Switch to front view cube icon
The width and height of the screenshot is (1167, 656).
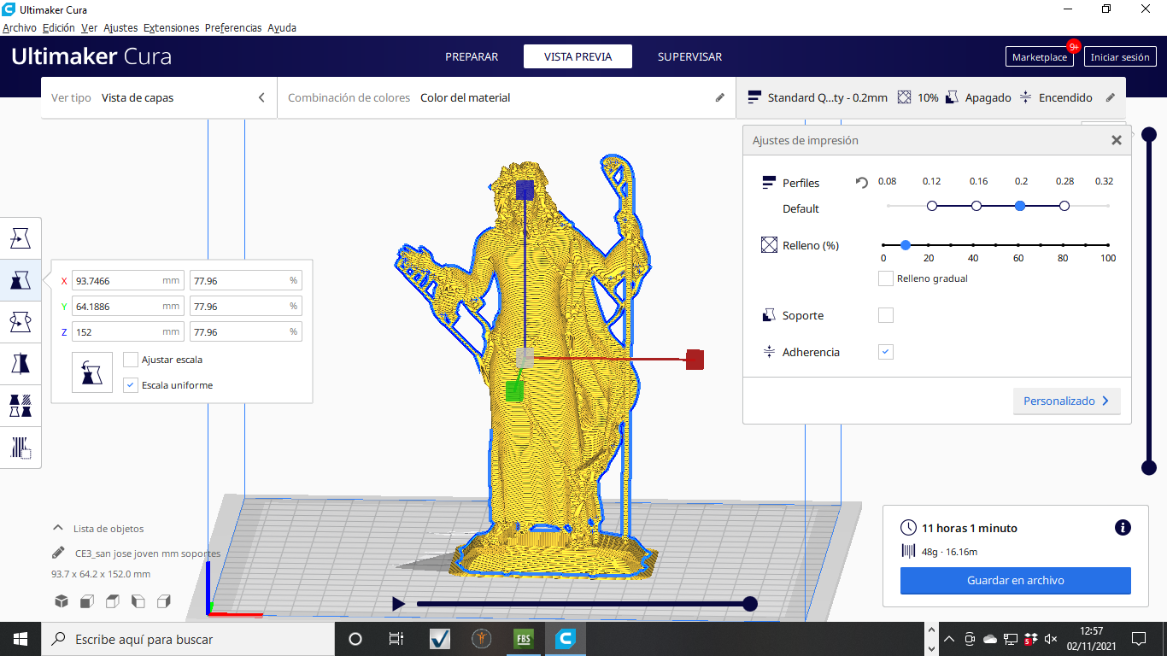pos(86,601)
